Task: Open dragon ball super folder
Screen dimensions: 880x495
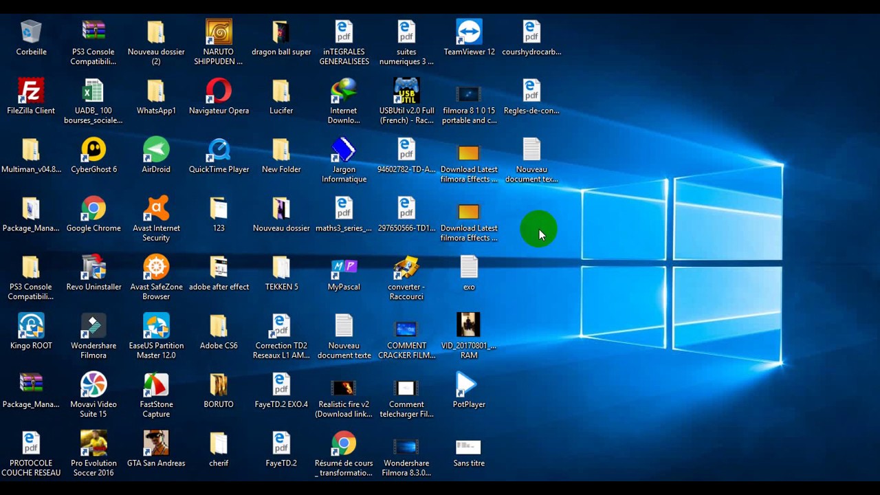Action: 281,32
